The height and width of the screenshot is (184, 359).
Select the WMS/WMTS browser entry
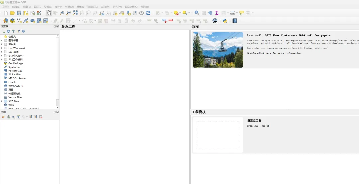coord(16,86)
